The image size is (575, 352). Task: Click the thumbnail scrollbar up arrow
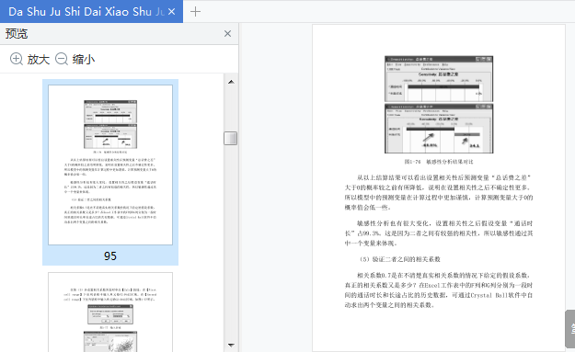(x=231, y=82)
